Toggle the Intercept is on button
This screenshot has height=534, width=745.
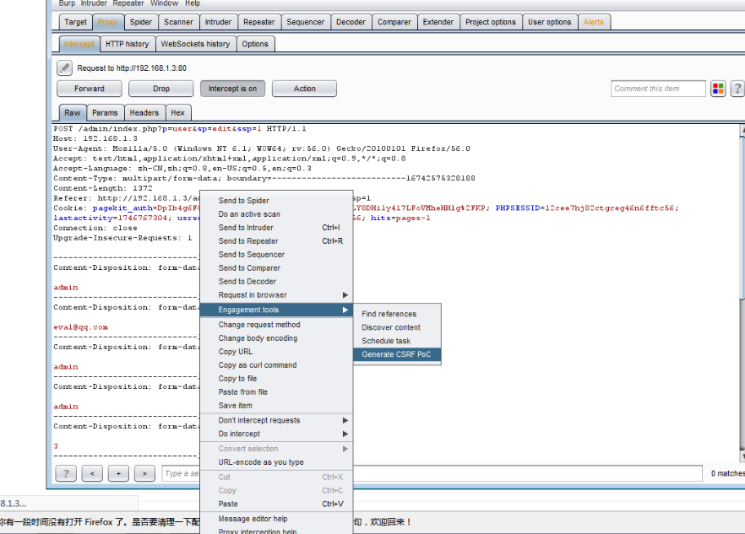point(232,89)
